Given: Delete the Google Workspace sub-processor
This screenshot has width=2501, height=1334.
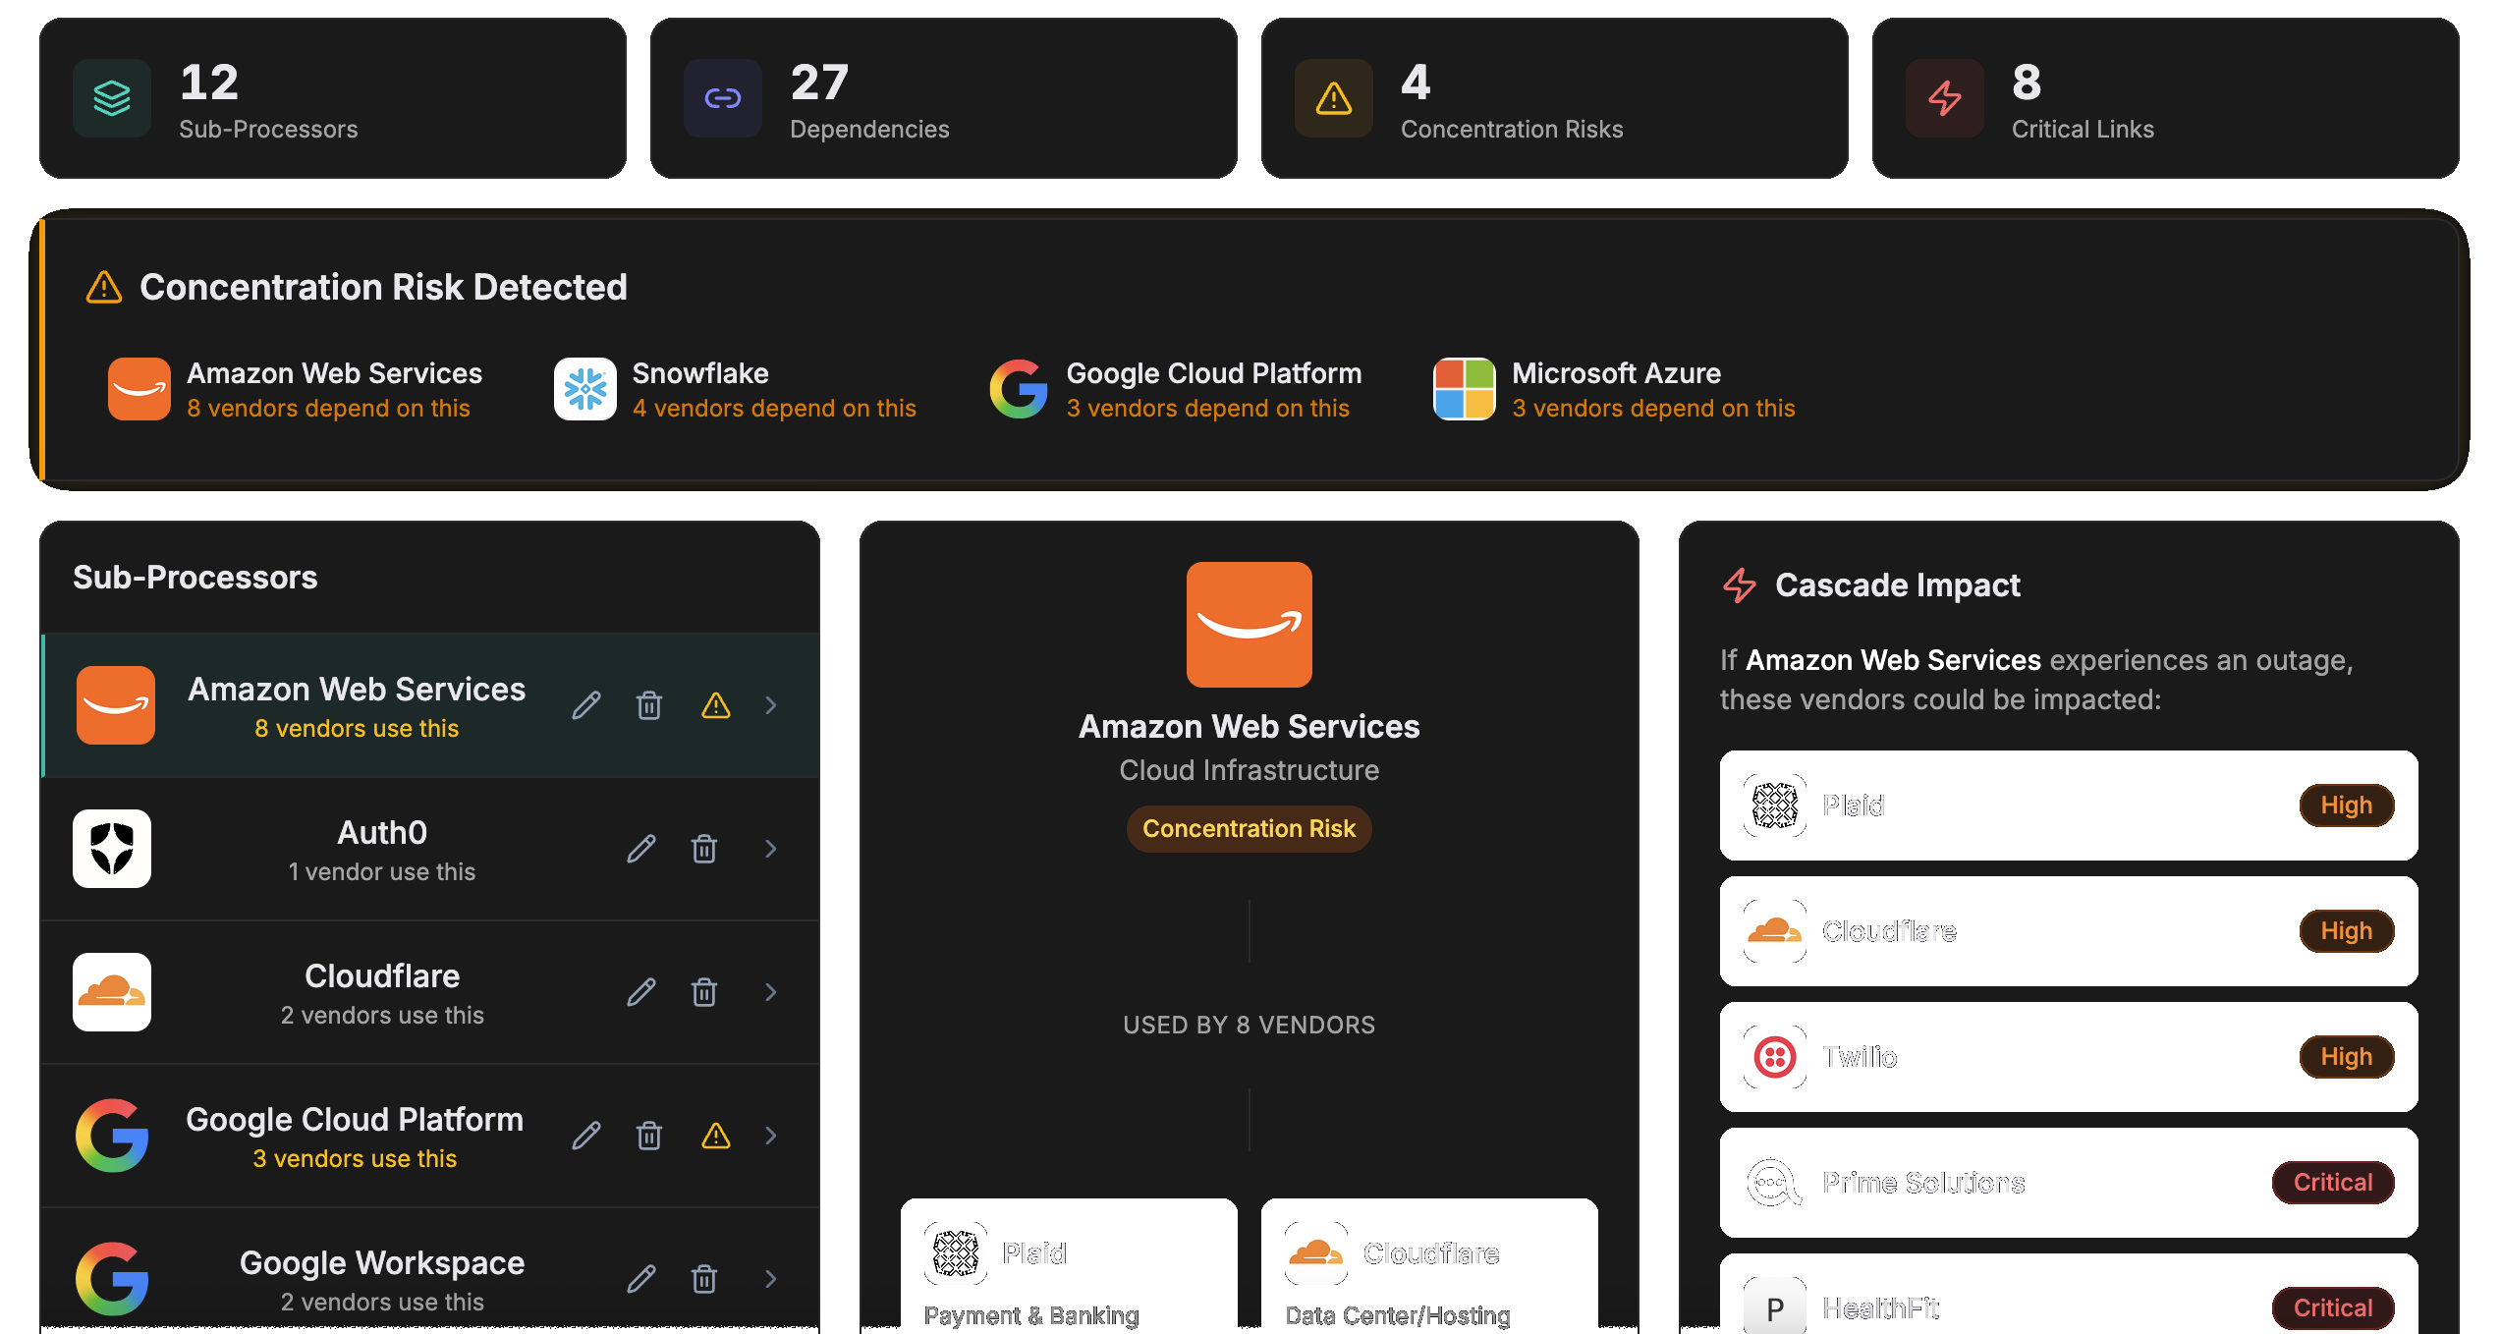Looking at the screenshot, I should [x=704, y=1279].
